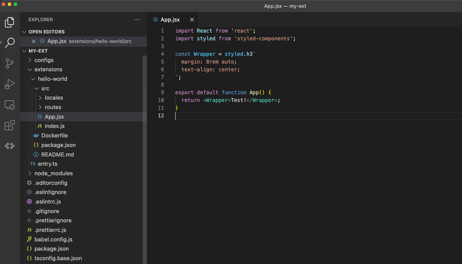Select the App.jsx editor tab
The height and width of the screenshot is (264, 462).
pyautogui.click(x=171, y=19)
